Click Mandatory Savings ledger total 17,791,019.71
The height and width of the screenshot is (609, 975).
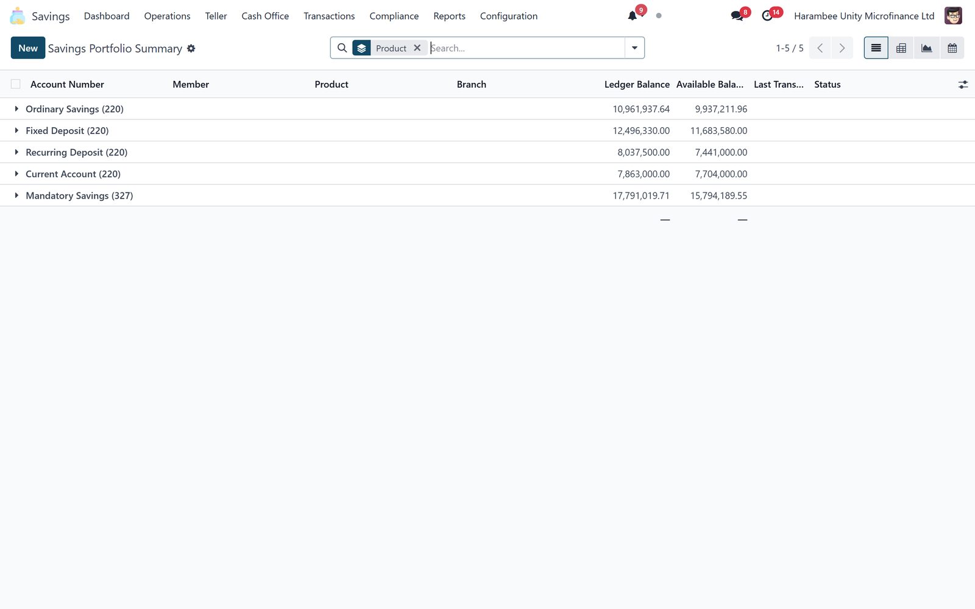tap(641, 195)
